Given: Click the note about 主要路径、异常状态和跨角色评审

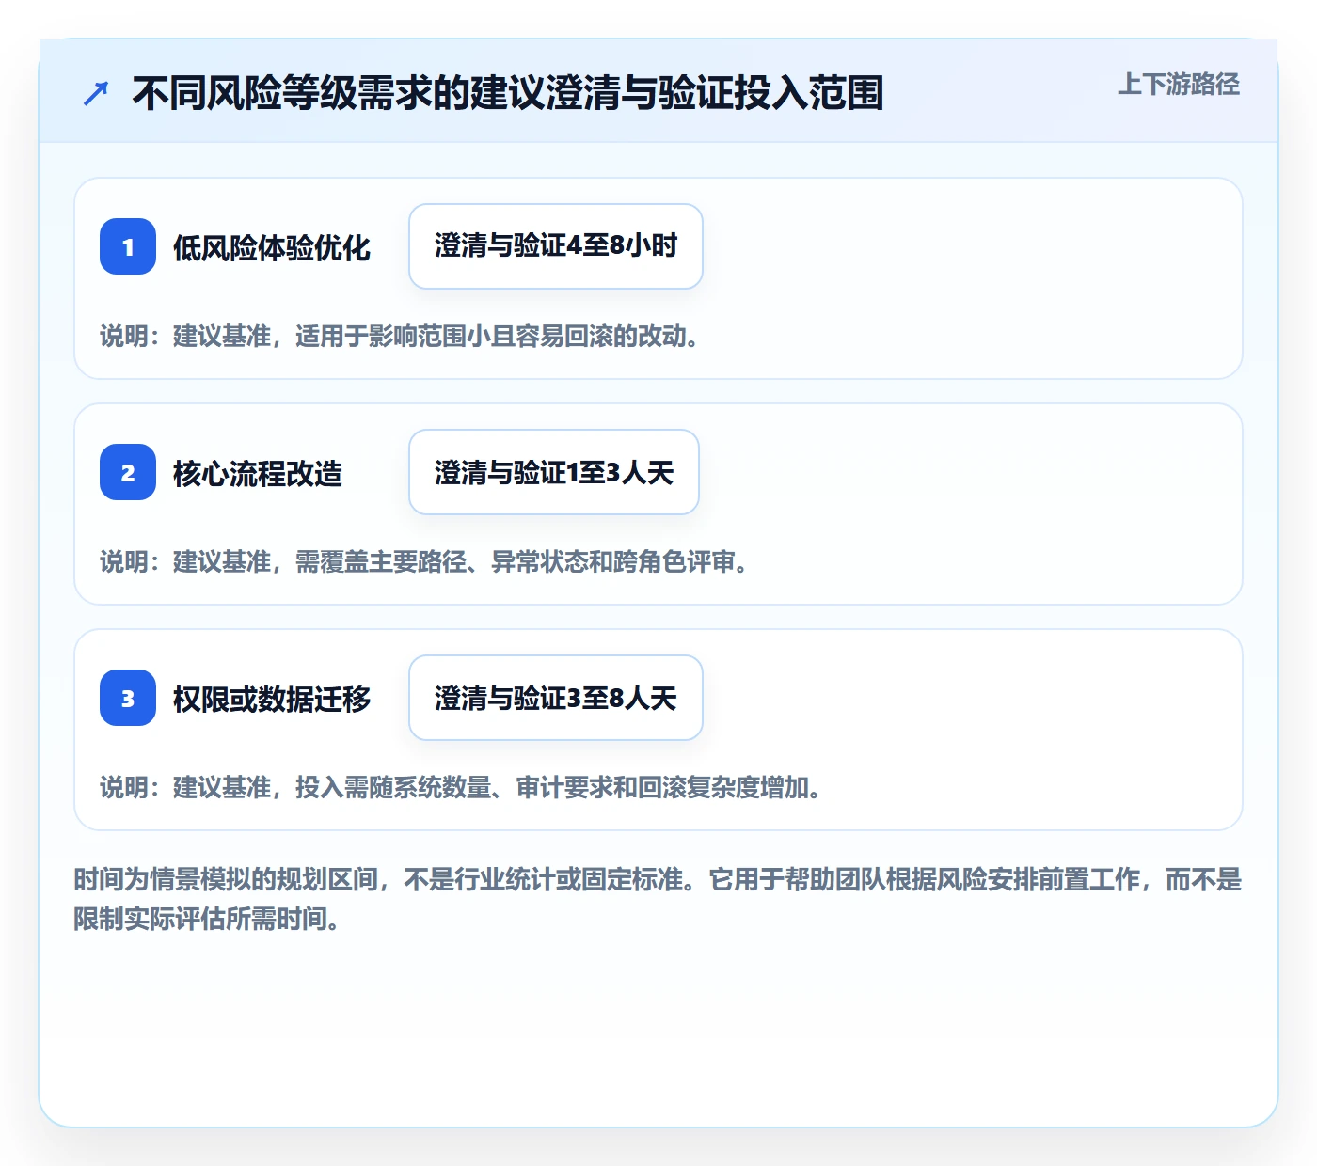Looking at the screenshot, I should point(424,561).
